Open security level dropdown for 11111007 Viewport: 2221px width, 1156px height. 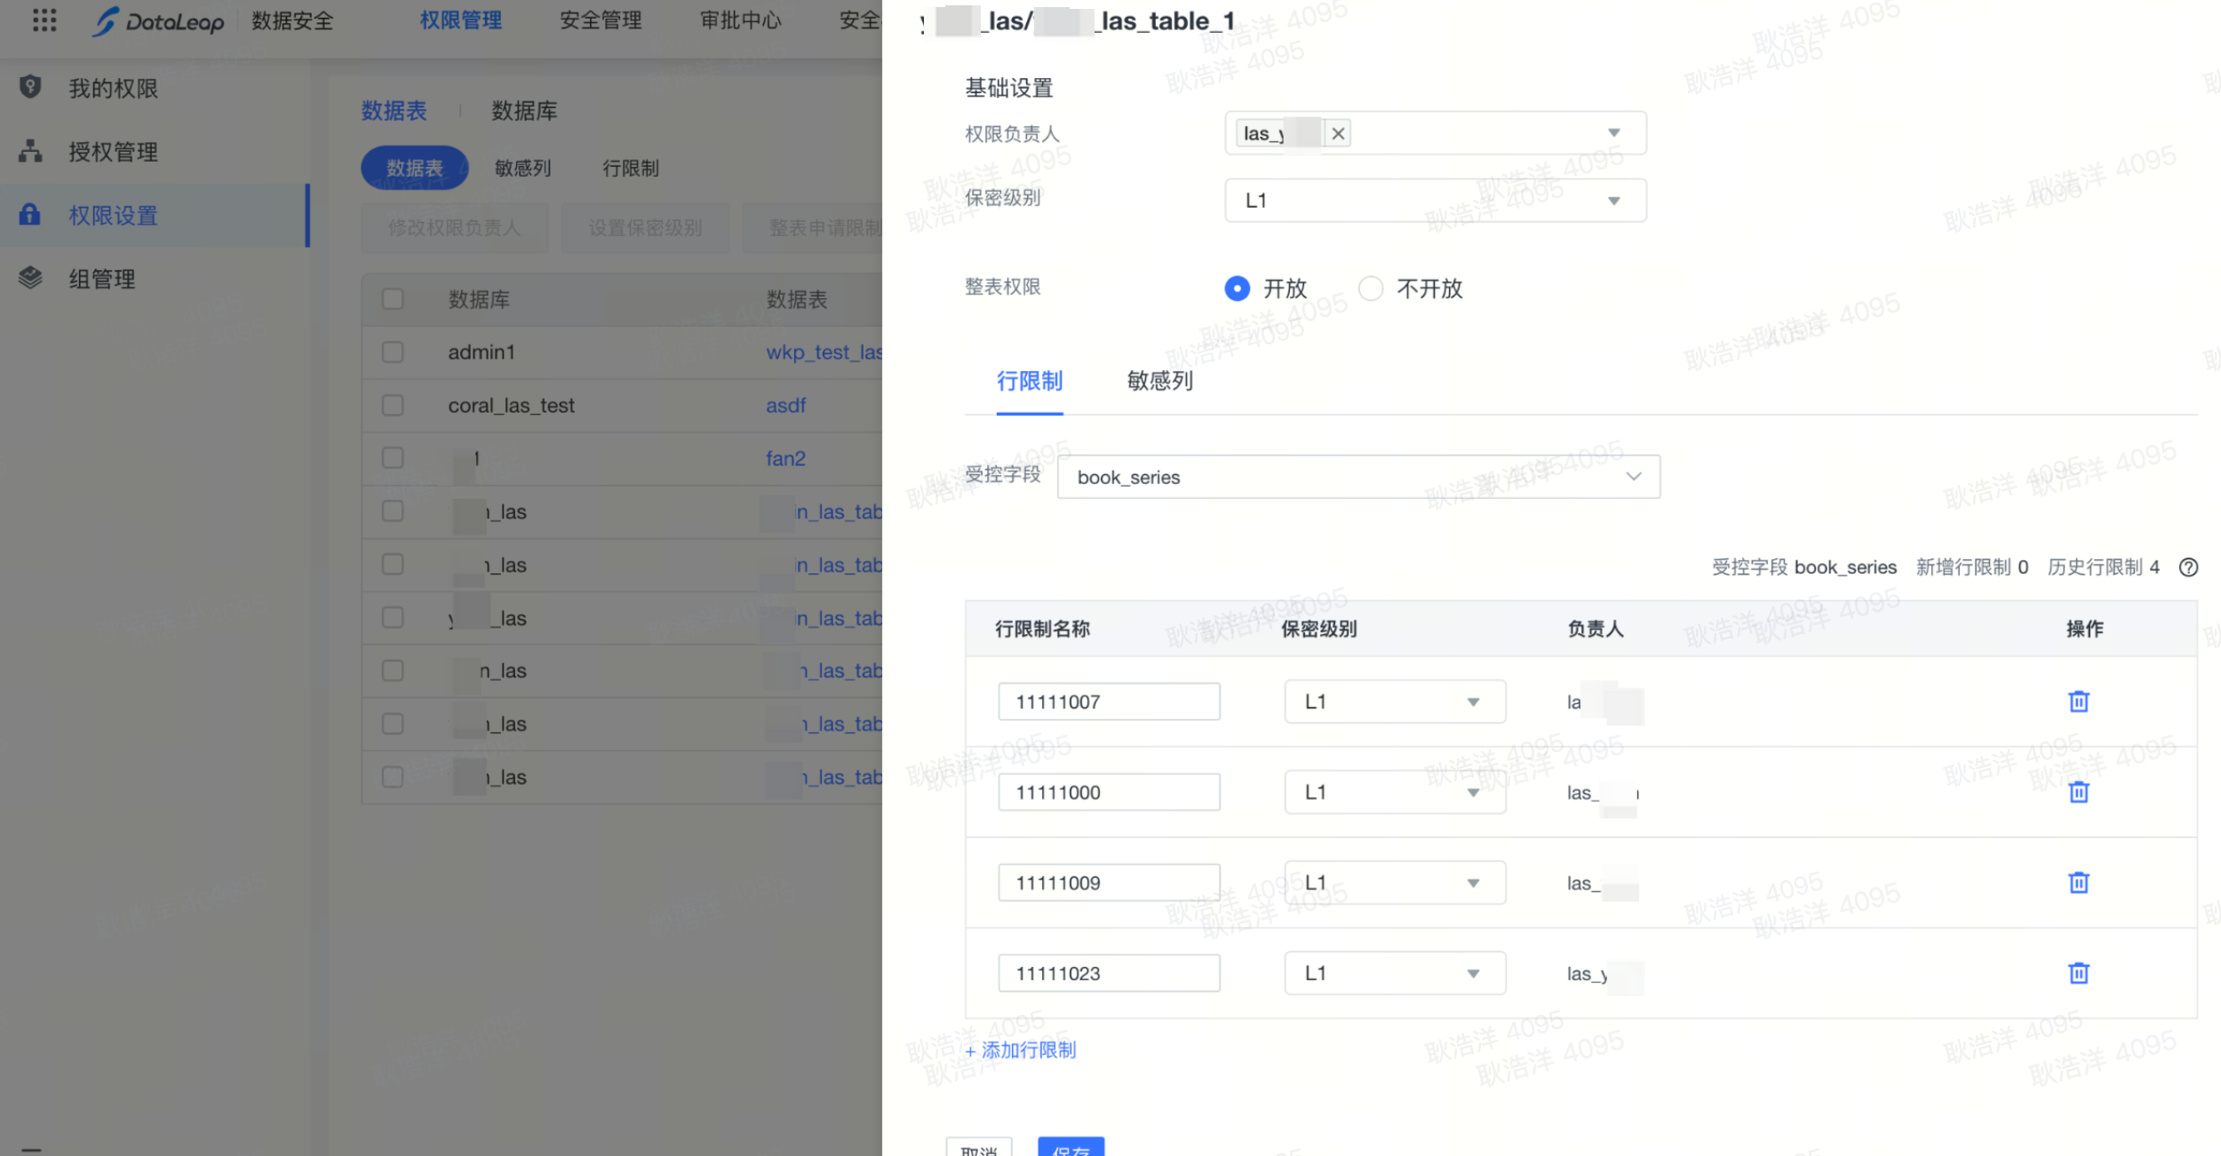click(1394, 701)
